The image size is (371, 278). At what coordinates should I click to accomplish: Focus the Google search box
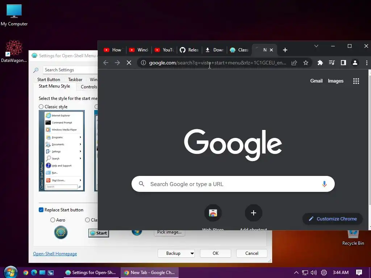(233, 184)
